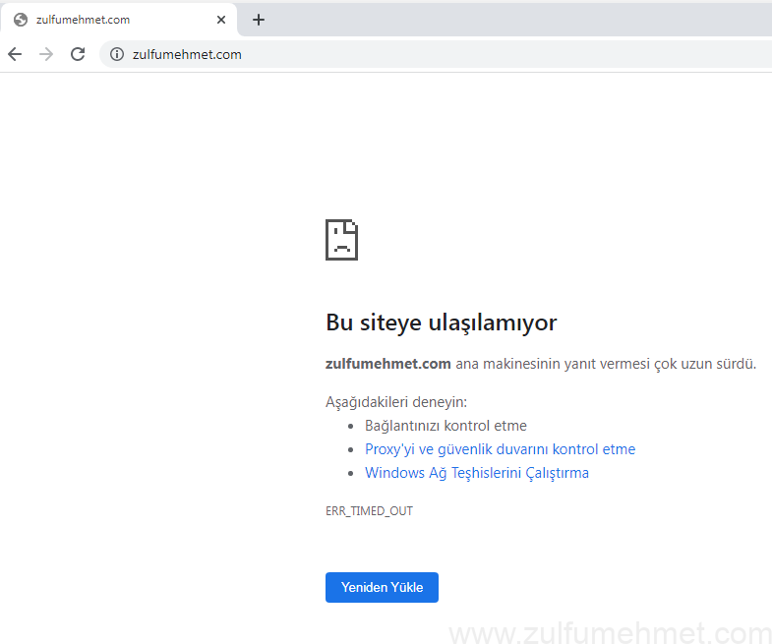Close the zulfumehmet.com tab

point(222,20)
